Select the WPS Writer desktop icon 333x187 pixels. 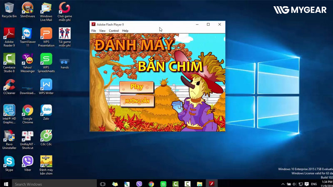pos(46,85)
